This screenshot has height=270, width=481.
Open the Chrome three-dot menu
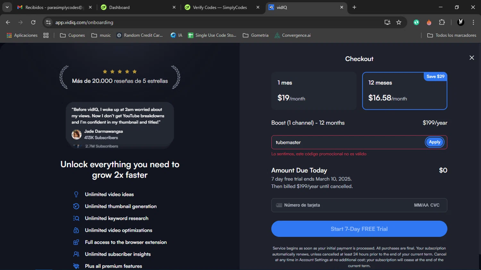(473, 22)
